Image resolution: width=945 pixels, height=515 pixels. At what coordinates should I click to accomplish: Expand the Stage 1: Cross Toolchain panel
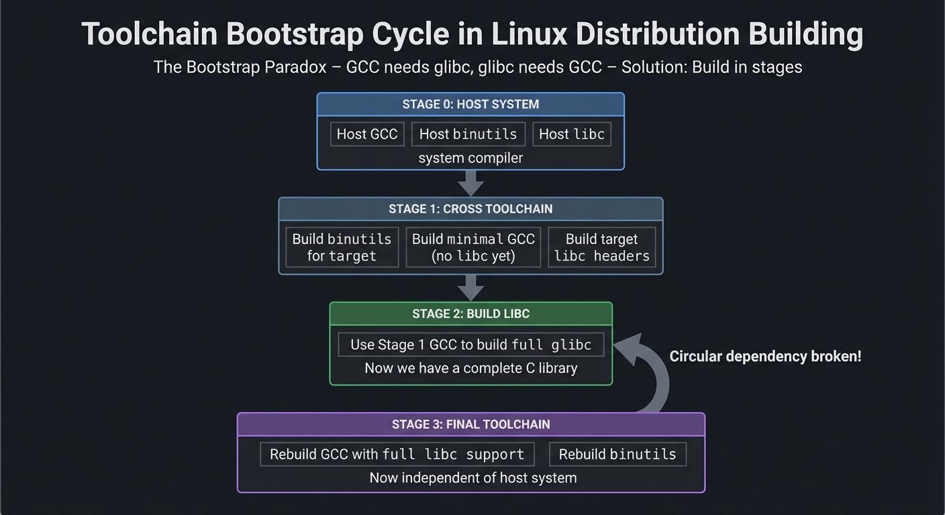coord(470,209)
